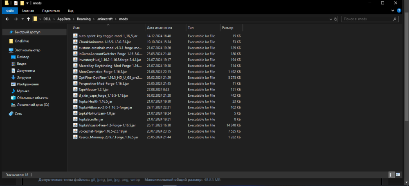Go back with the left arrow button
Screen dimensions: 409x186
coord(7,19)
